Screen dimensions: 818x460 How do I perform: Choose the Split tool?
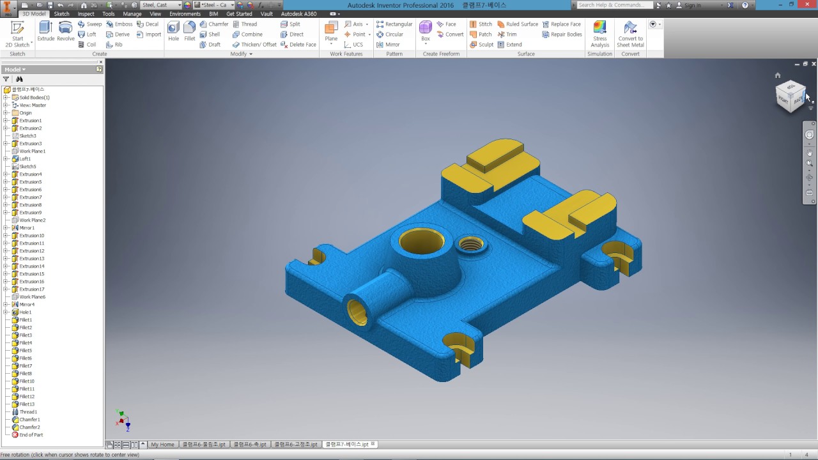pyautogui.click(x=290, y=24)
